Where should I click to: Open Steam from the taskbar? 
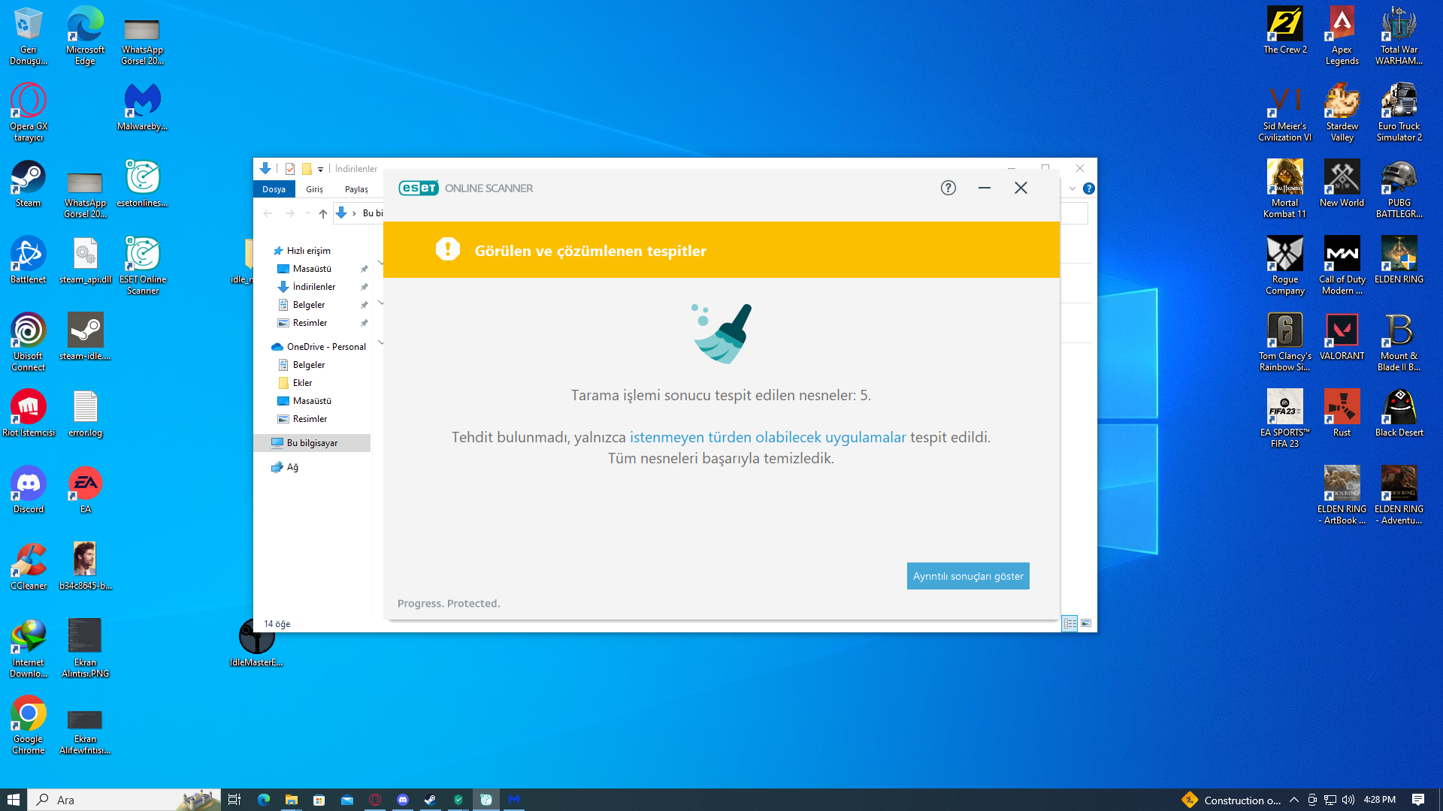(x=430, y=800)
